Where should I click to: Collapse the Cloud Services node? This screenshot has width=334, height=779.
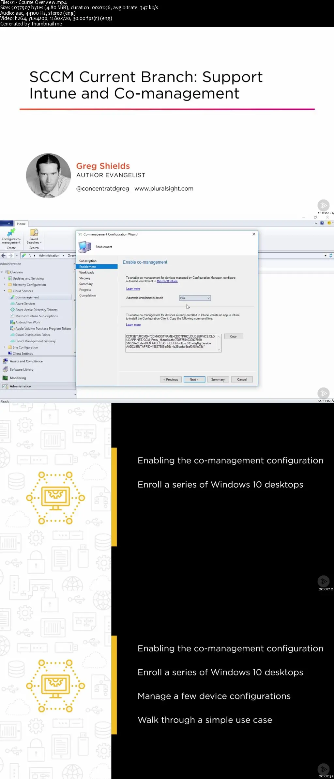(4, 291)
